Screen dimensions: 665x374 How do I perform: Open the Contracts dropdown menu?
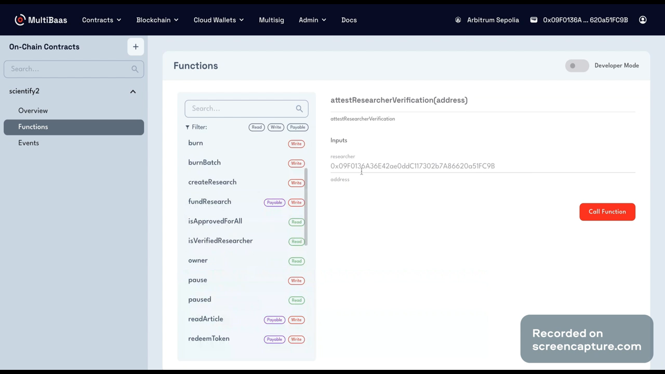tap(102, 20)
